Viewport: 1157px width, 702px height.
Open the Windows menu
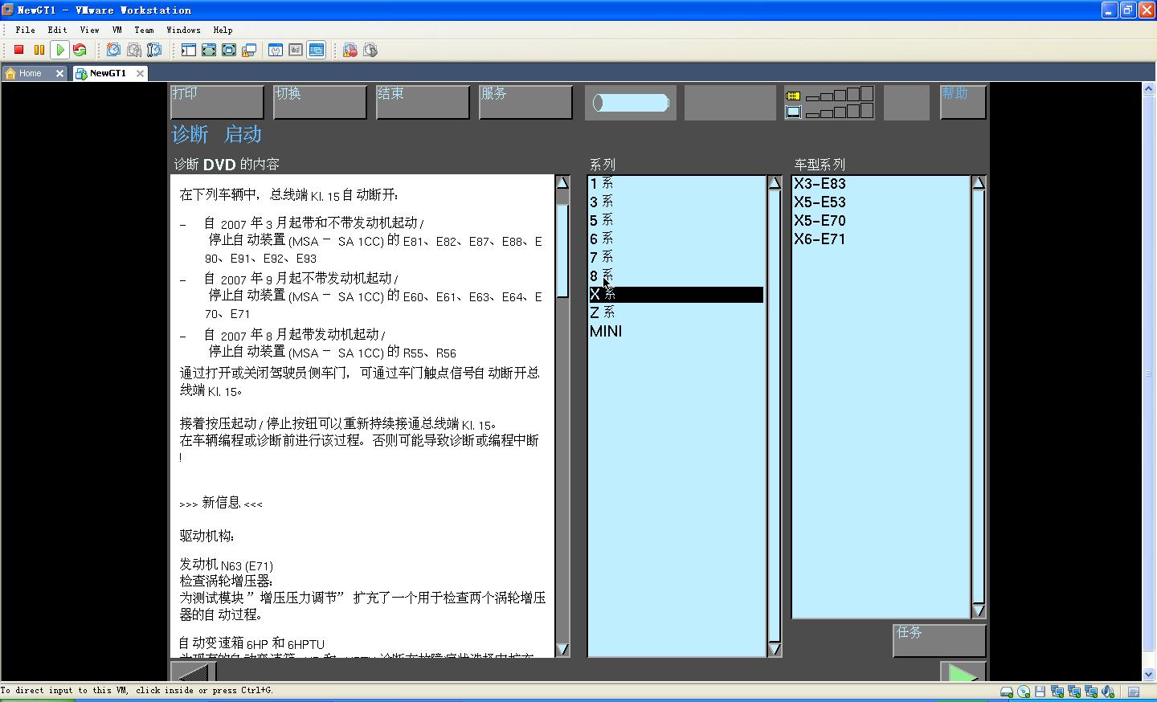[x=183, y=30]
